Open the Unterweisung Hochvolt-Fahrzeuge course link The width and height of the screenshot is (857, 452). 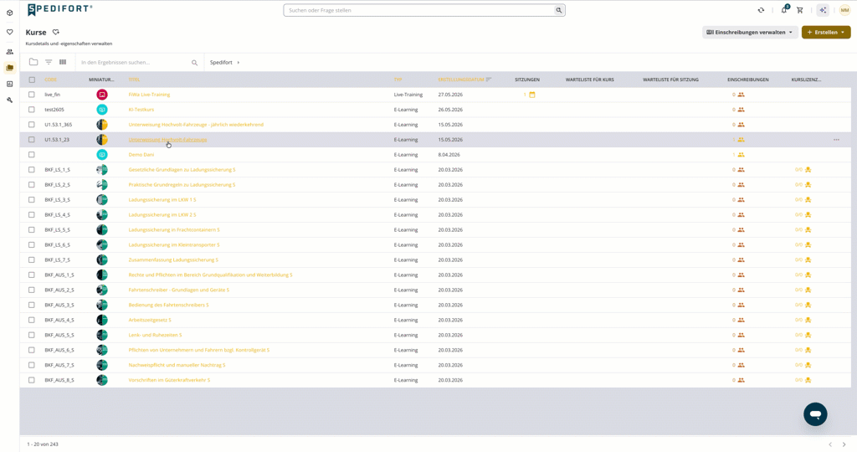(167, 140)
